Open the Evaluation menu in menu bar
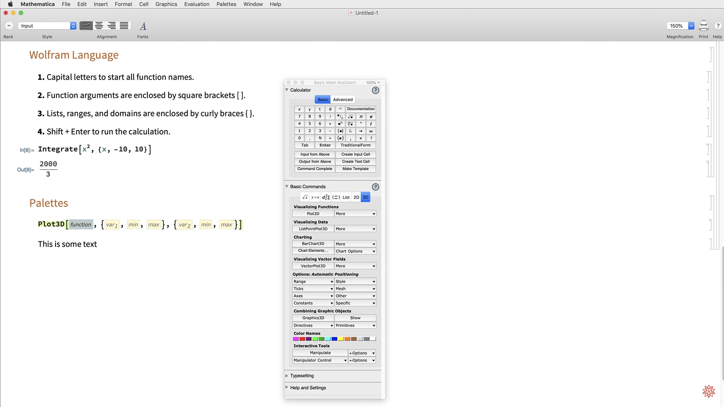This screenshot has height=407, width=724. pyautogui.click(x=197, y=4)
